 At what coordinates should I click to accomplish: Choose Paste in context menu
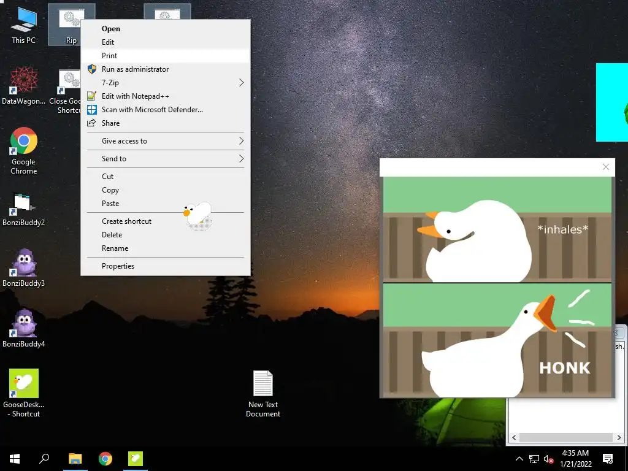(x=166, y=204)
